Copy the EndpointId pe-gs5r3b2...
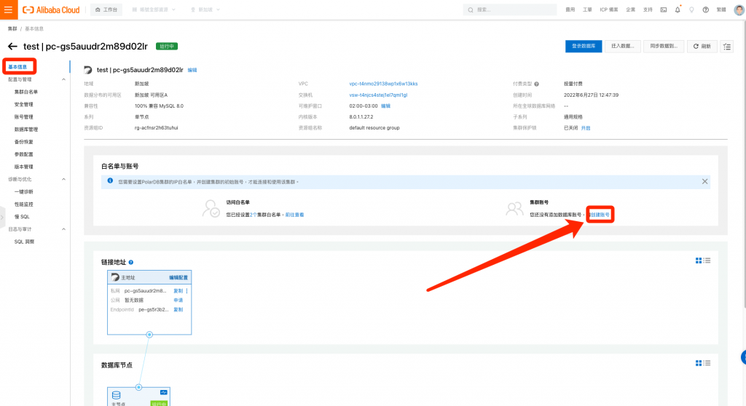This screenshot has height=406, width=746. click(x=178, y=309)
